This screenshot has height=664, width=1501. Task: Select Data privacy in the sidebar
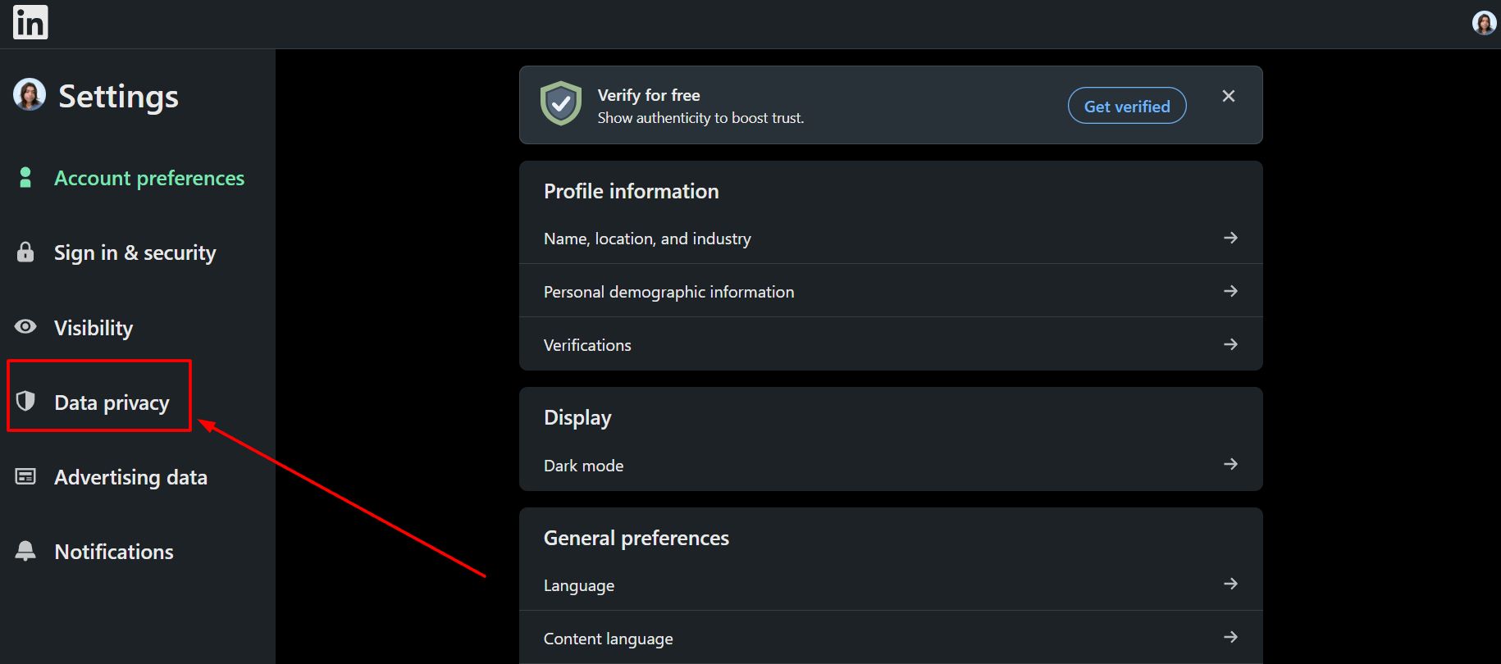tap(112, 402)
